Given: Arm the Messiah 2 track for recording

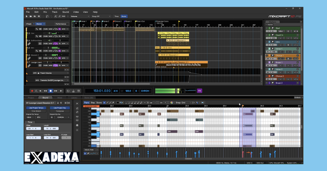Looking at the screenshot, I should click(64, 58).
